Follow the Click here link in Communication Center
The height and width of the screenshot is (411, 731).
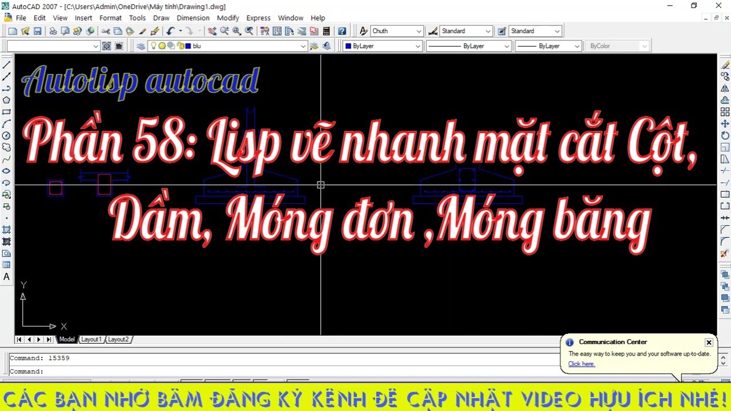[581, 364]
